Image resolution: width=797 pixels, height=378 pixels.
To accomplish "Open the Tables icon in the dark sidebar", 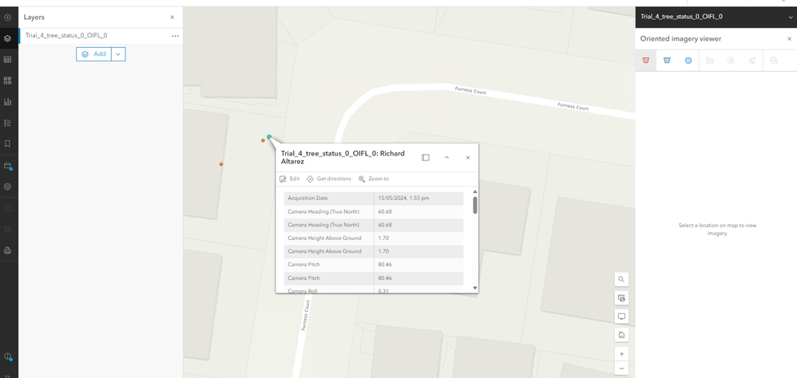I will 8,59.
